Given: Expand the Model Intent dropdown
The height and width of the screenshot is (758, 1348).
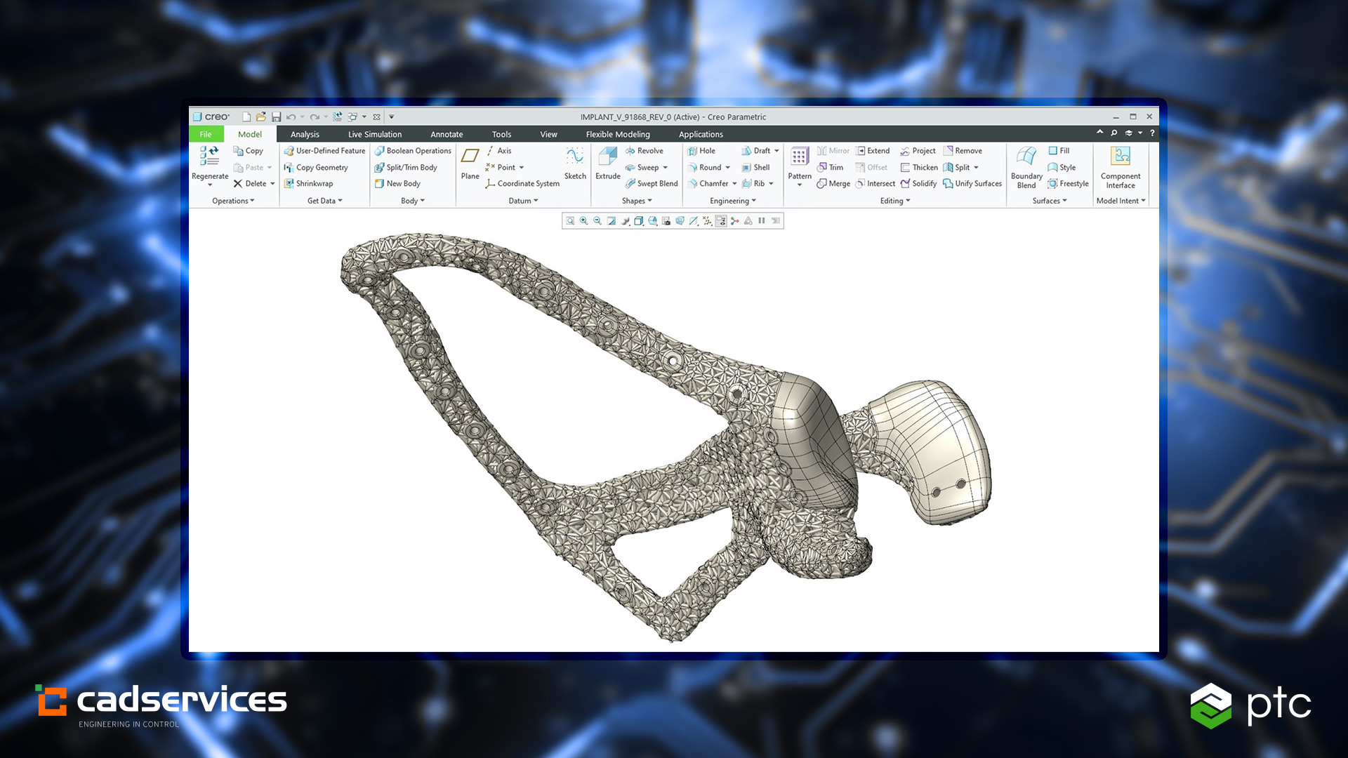Looking at the screenshot, I should [x=1121, y=201].
